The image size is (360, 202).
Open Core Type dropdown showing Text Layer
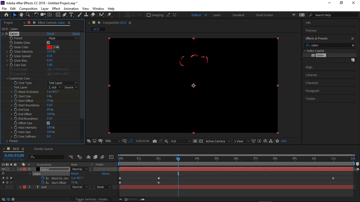[62, 83]
